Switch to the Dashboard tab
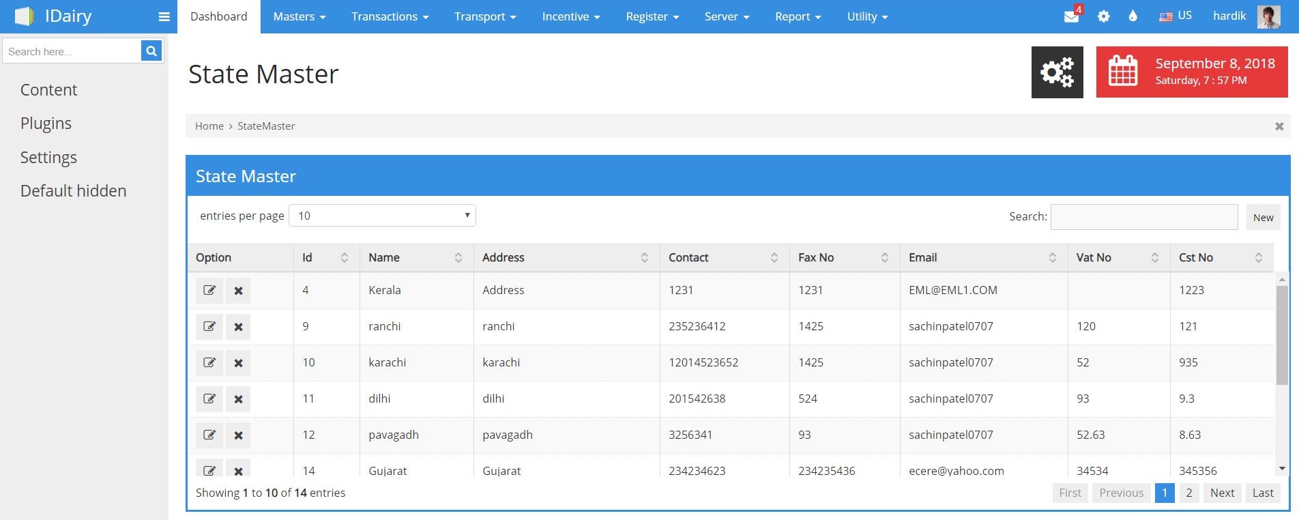 (219, 16)
